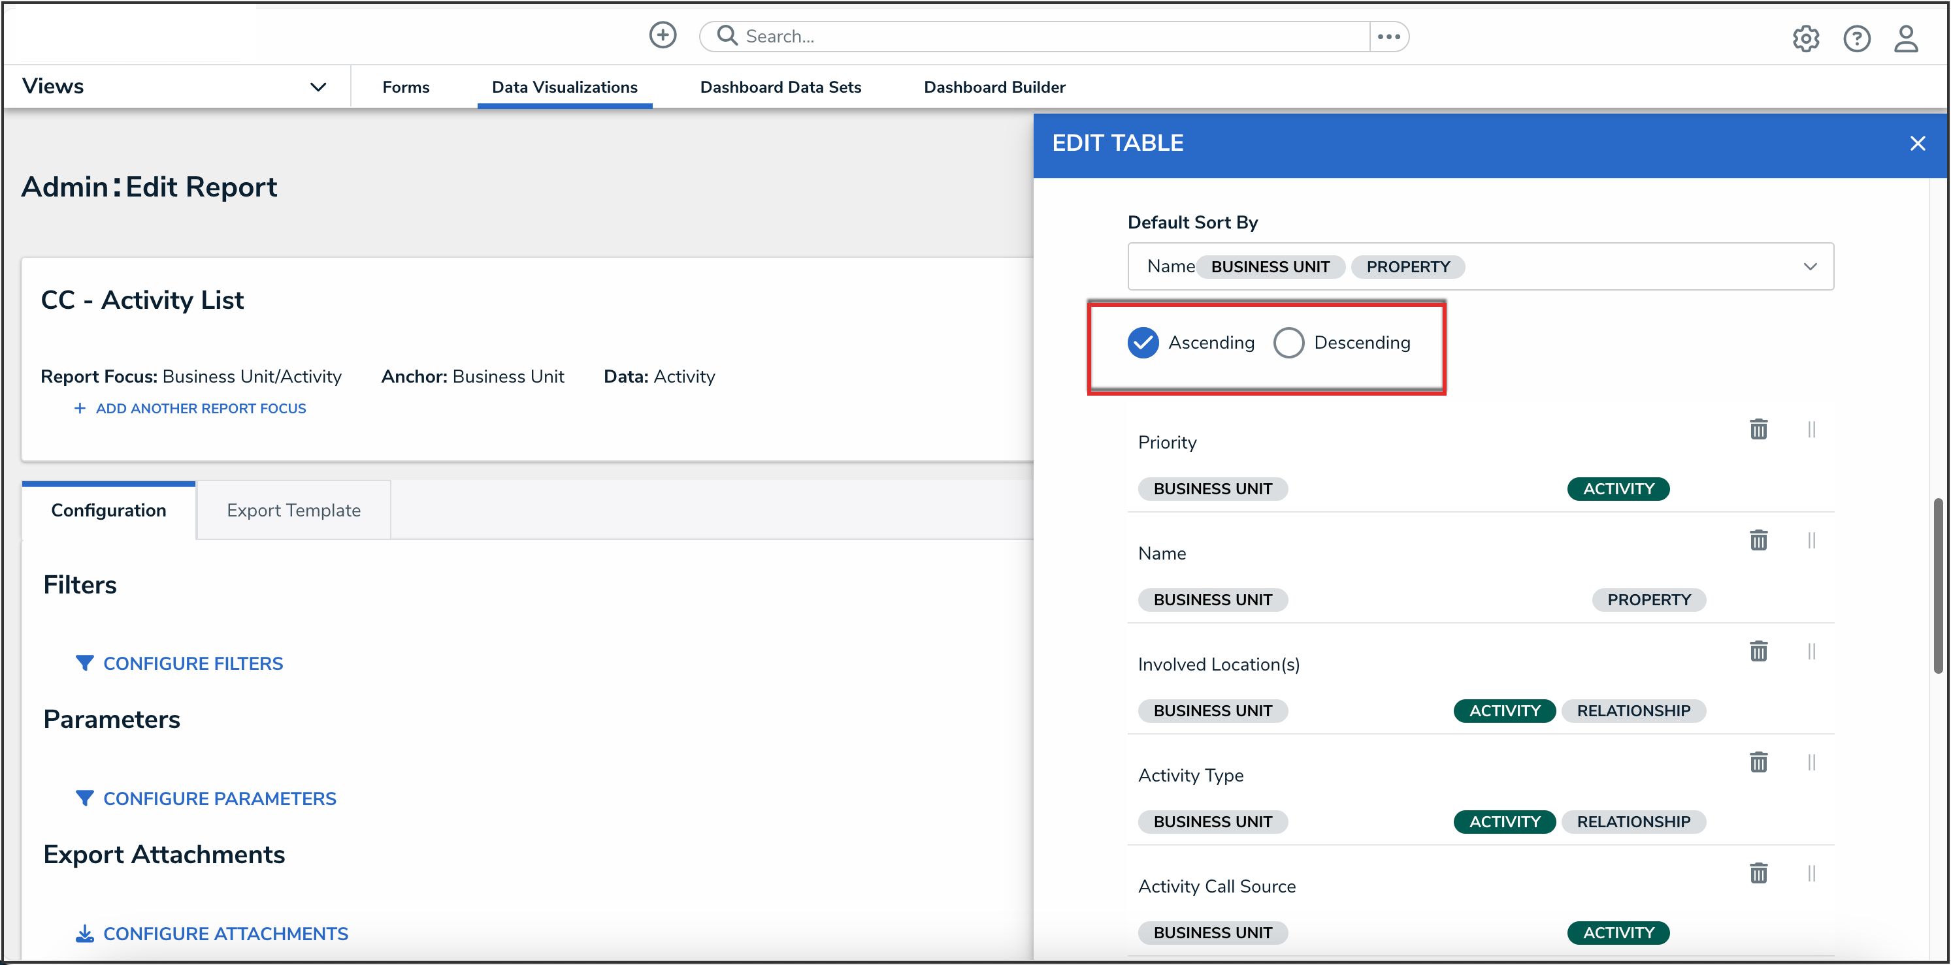Screen dimensions: 1951x965
Task: Open the help question mark icon
Action: [1856, 39]
